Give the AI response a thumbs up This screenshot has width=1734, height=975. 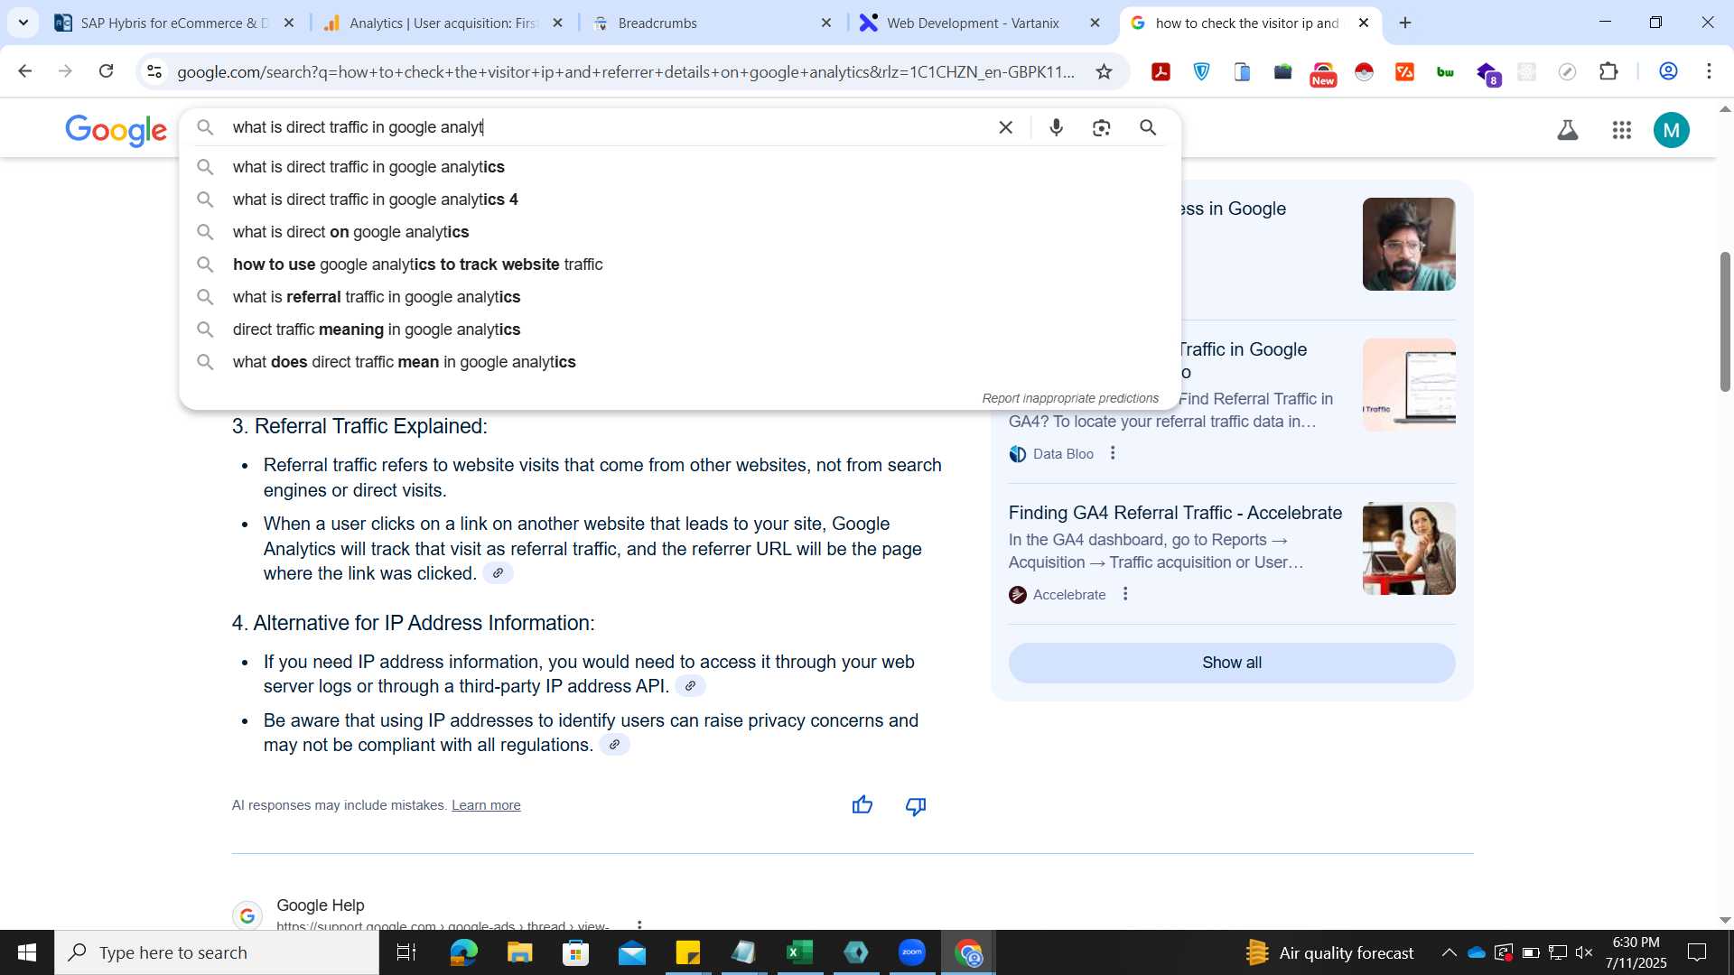coord(862,805)
